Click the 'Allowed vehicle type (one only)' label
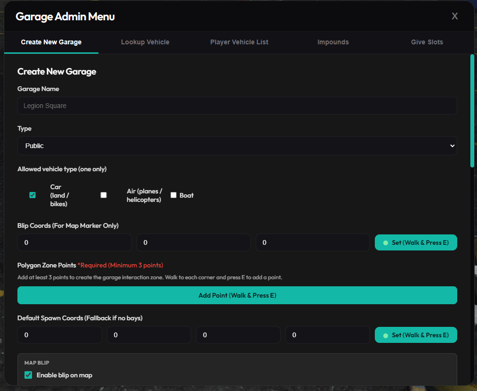 coord(62,169)
